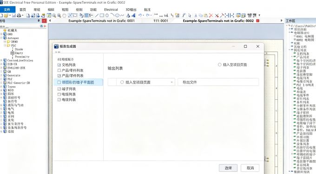Select the Empty symbol in tree
316x174 pixels.
19,53
